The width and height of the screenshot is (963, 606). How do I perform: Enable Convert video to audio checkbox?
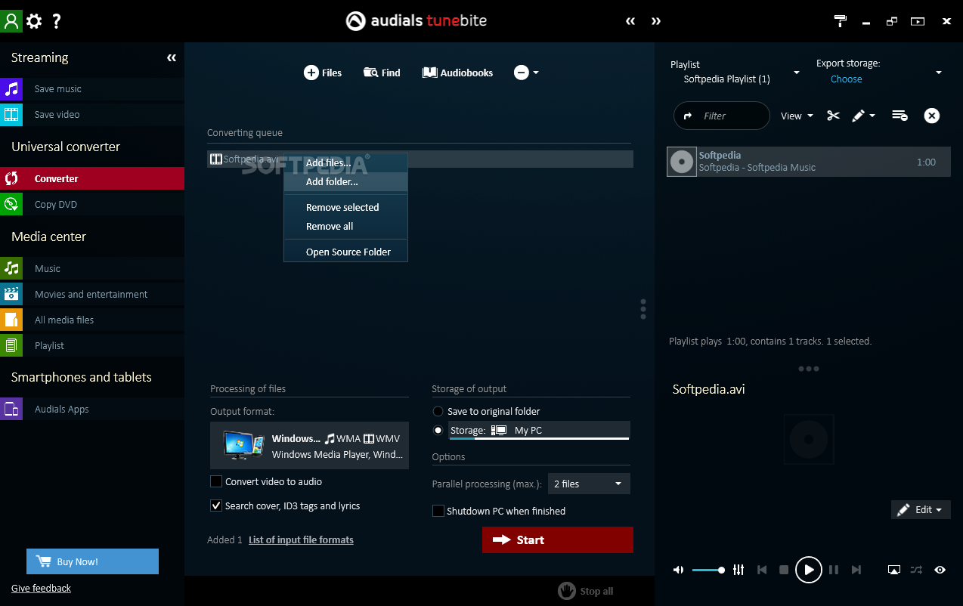click(x=216, y=481)
